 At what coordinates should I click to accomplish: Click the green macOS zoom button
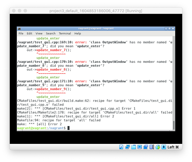(25, 11)
